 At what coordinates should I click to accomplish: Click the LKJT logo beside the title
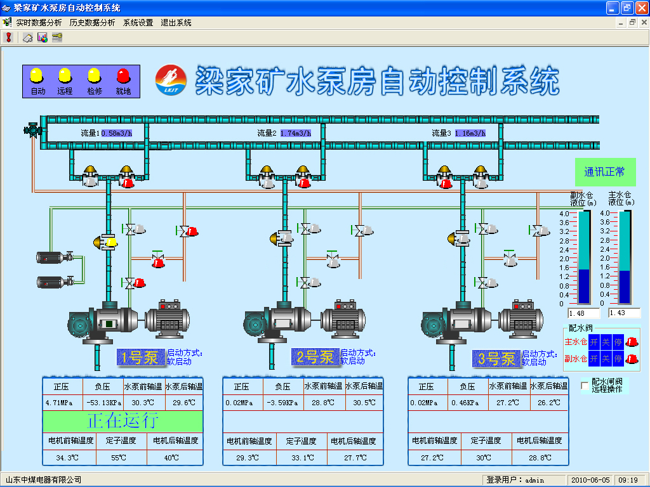coord(171,80)
